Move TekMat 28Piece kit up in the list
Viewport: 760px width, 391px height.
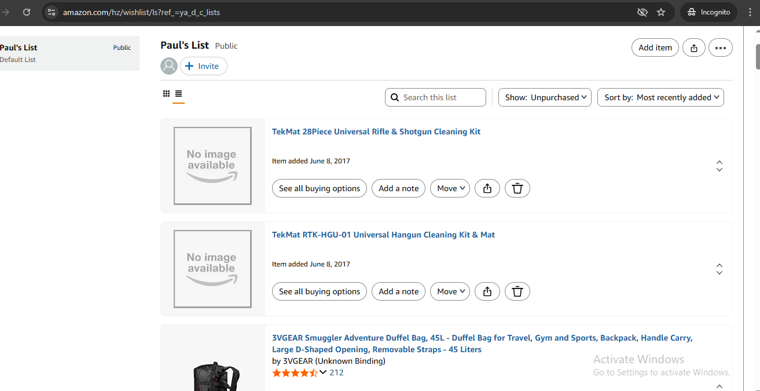[719, 162]
